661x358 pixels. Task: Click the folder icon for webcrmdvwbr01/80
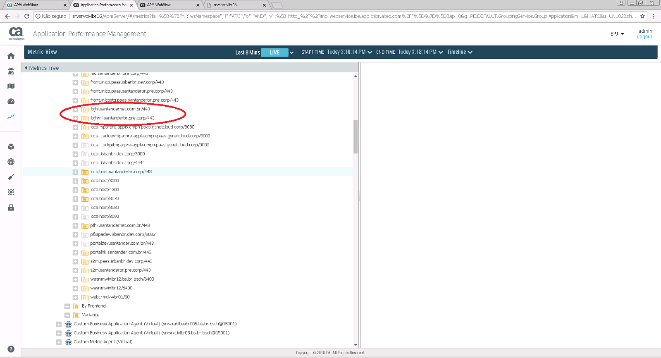click(x=85, y=297)
